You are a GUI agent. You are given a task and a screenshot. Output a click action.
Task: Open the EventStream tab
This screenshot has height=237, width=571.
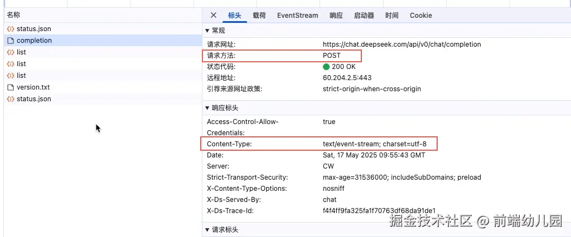point(297,16)
